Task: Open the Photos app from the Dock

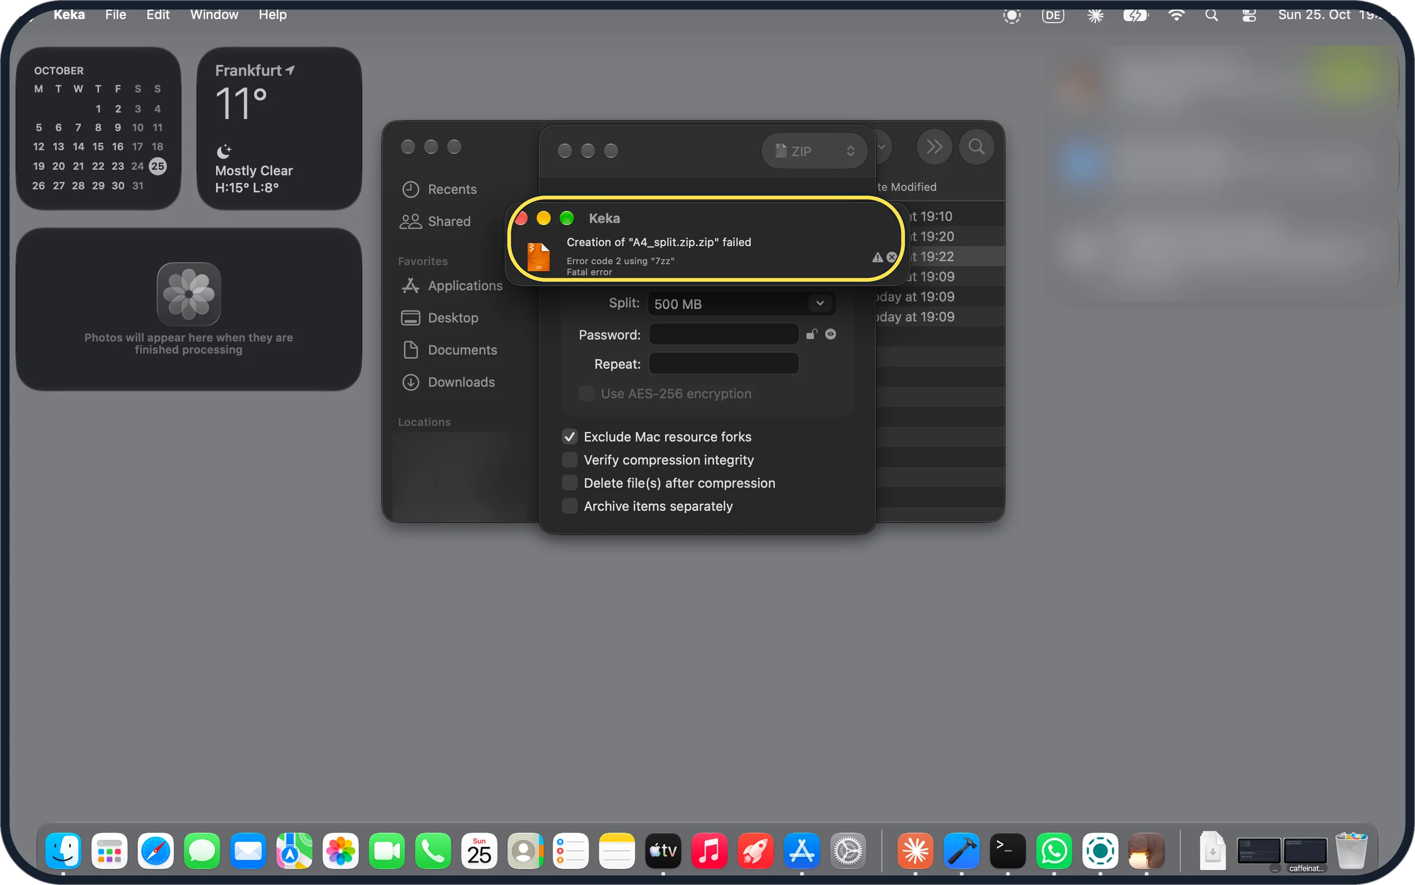Action: [x=341, y=850]
